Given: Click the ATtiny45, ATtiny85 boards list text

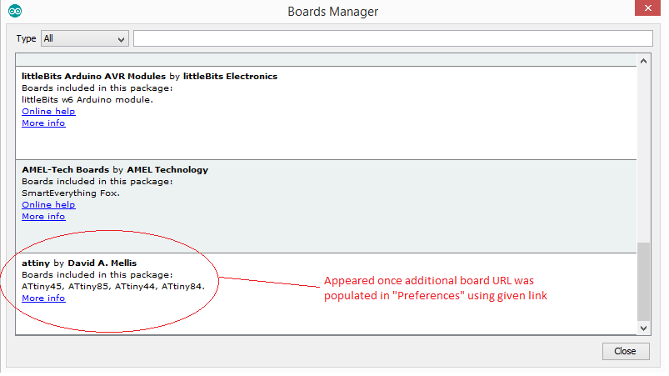Looking at the screenshot, I should (x=113, y=287).
